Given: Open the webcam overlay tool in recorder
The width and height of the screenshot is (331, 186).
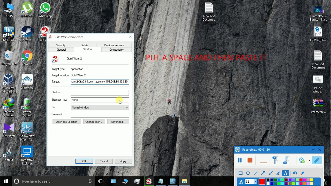Looking at the screenshot, I should click(302, 160).
